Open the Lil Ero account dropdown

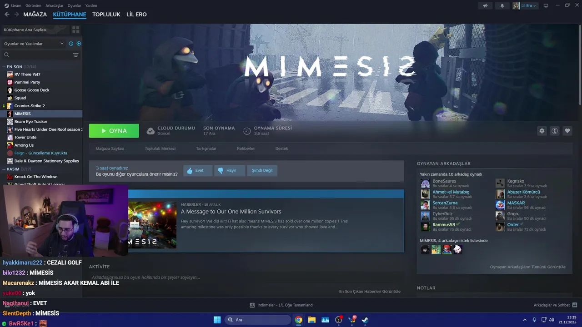525,5
